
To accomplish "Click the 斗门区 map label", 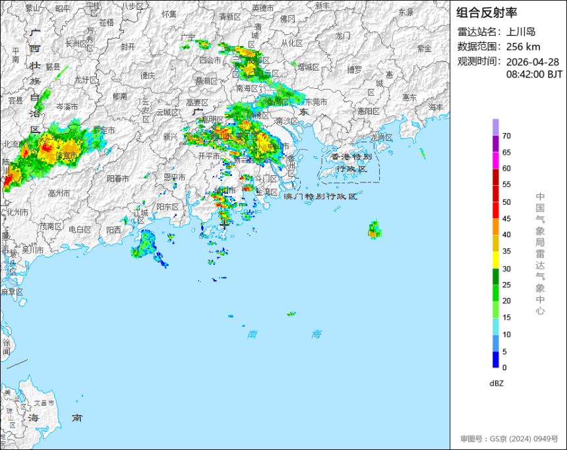I will coord(266,179).
